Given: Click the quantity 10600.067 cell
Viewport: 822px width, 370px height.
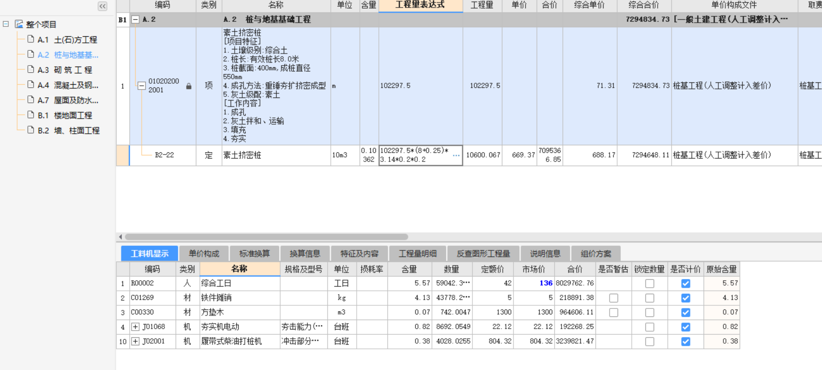Looking at the screenshot, I should pos(483,155).
